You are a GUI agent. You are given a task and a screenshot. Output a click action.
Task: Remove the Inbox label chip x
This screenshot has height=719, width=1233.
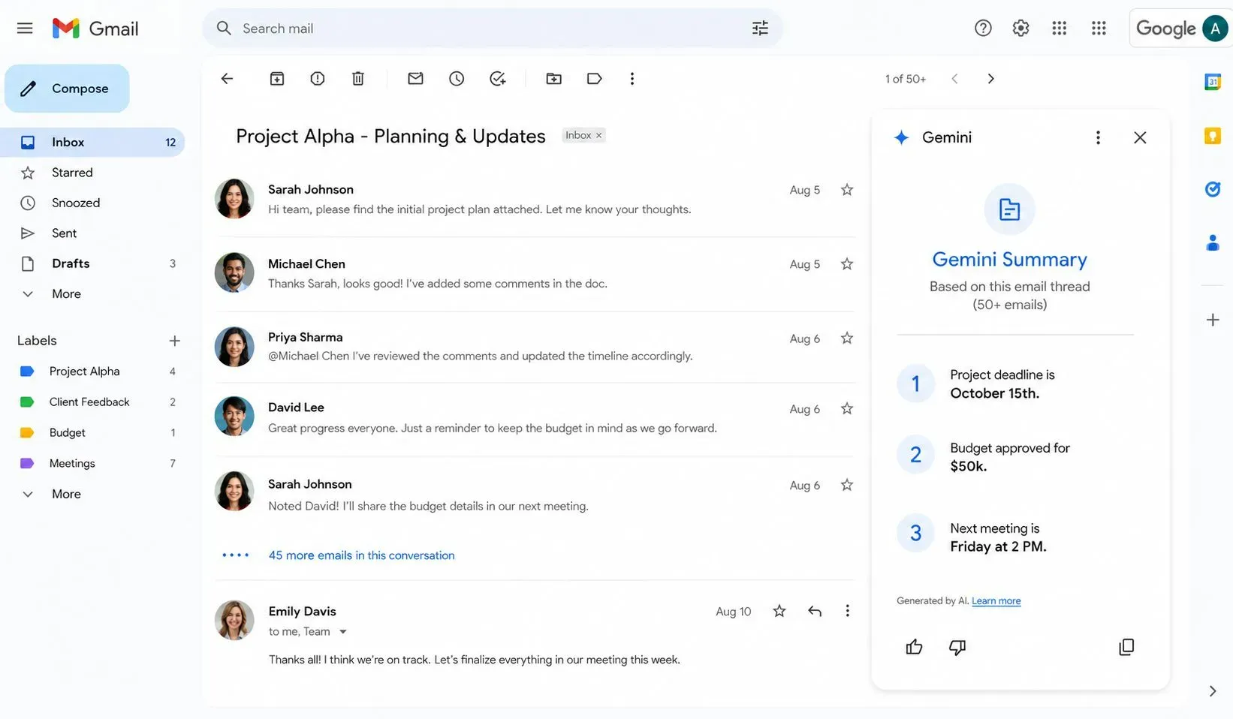(598, 136)
